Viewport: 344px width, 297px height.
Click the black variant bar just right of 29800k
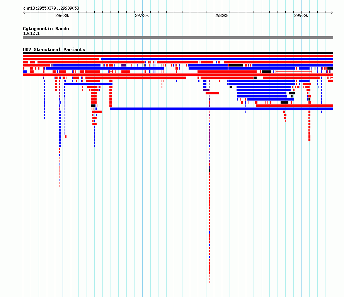236,65
